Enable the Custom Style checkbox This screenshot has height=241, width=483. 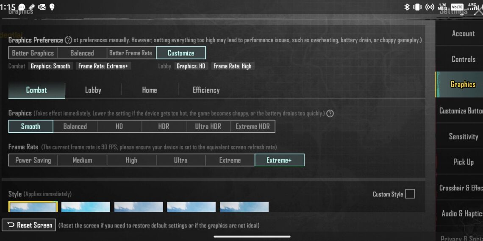(410, 194)
